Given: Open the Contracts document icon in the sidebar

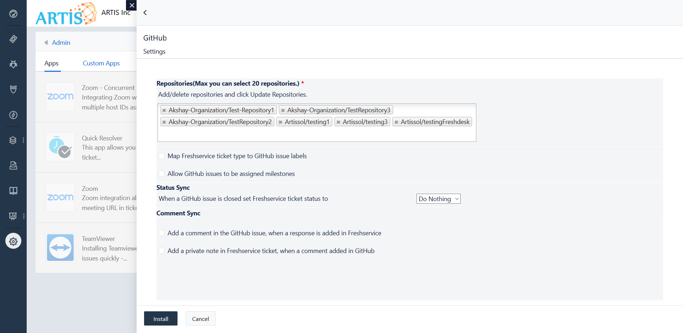Looking at the screenshot, I should point(13,165).
